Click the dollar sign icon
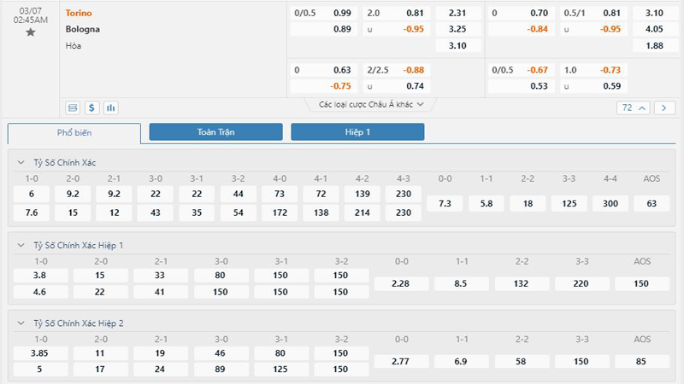This screenshot has height=384, width=684. [91, 108]
